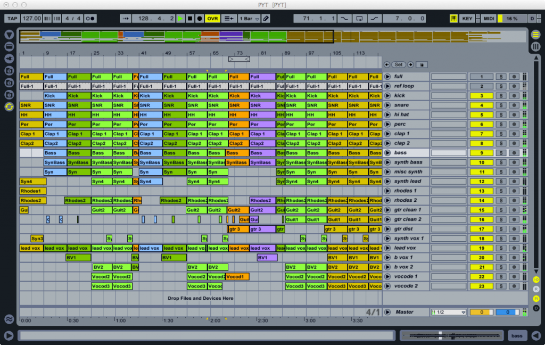
Task: Open the Plug-in Devices browser icon
Action: coord(10,59)
